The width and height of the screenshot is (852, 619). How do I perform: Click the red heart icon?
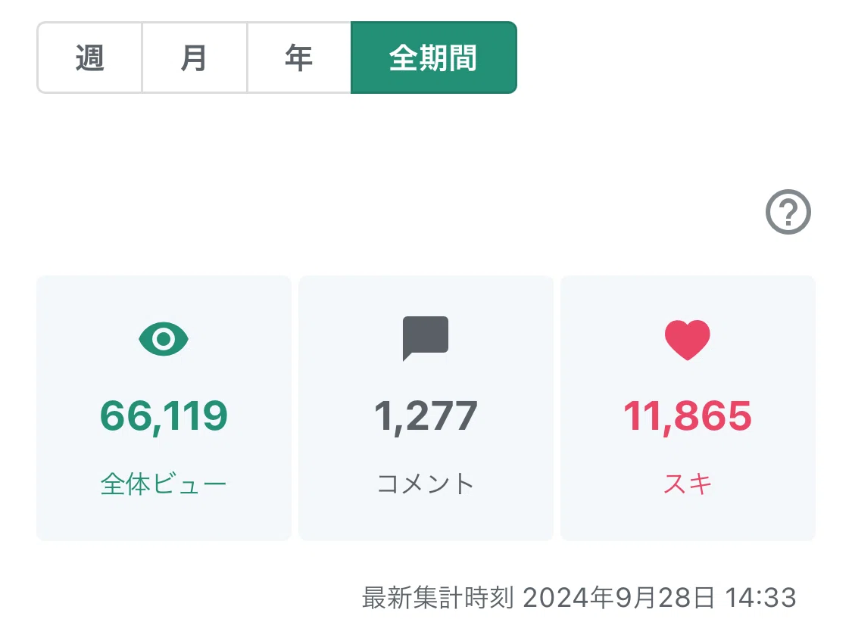point(688,340)
